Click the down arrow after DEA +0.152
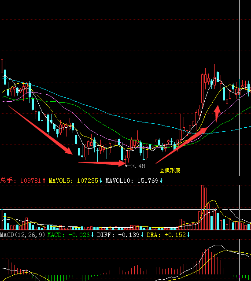Screen dimensions: 251x281 point(188,235)
